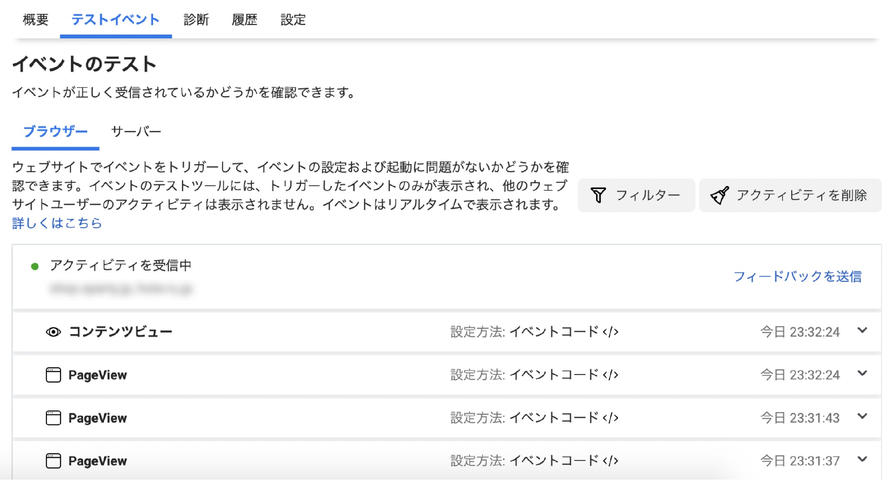Open the 診断 tab
This screenshot has height=480, width=887.
(196, 20)
